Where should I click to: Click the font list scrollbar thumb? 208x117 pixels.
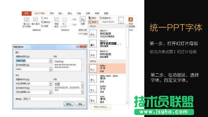127,37
